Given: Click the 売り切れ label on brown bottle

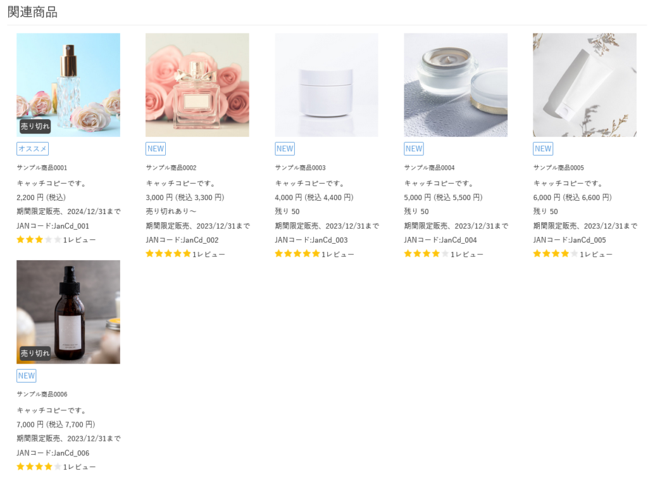Looking at the screenshot, I should (x=35, y=353).
